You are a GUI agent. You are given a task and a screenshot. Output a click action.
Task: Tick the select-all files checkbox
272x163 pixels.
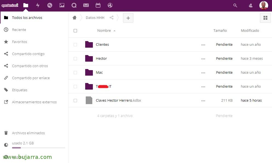click(x=75, y=31)
